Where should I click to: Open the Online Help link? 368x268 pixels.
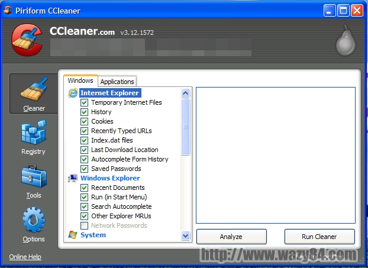[25, 257]
